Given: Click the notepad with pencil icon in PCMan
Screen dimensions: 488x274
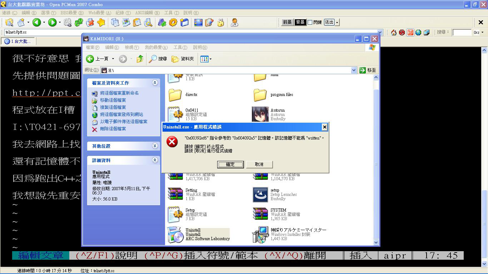Looking at the screenshot, I should [x=209, y=22].
